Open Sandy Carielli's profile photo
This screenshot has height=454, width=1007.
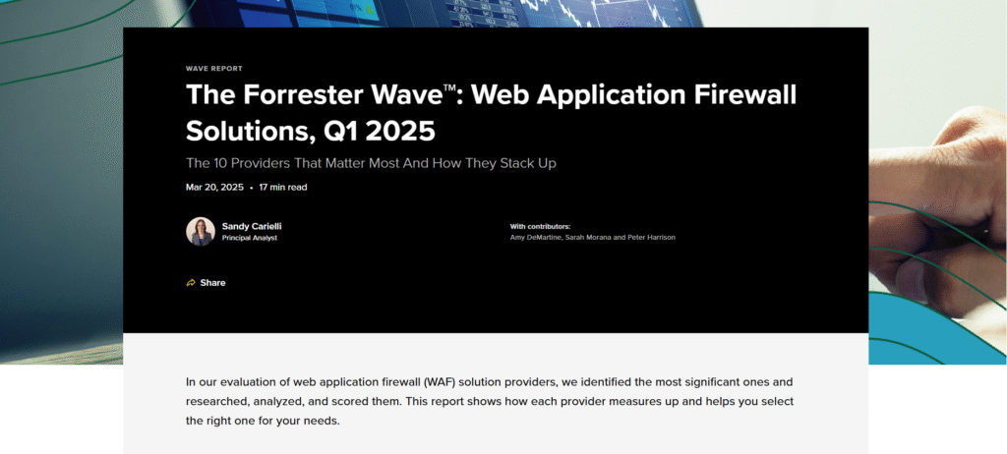point(201,231)
